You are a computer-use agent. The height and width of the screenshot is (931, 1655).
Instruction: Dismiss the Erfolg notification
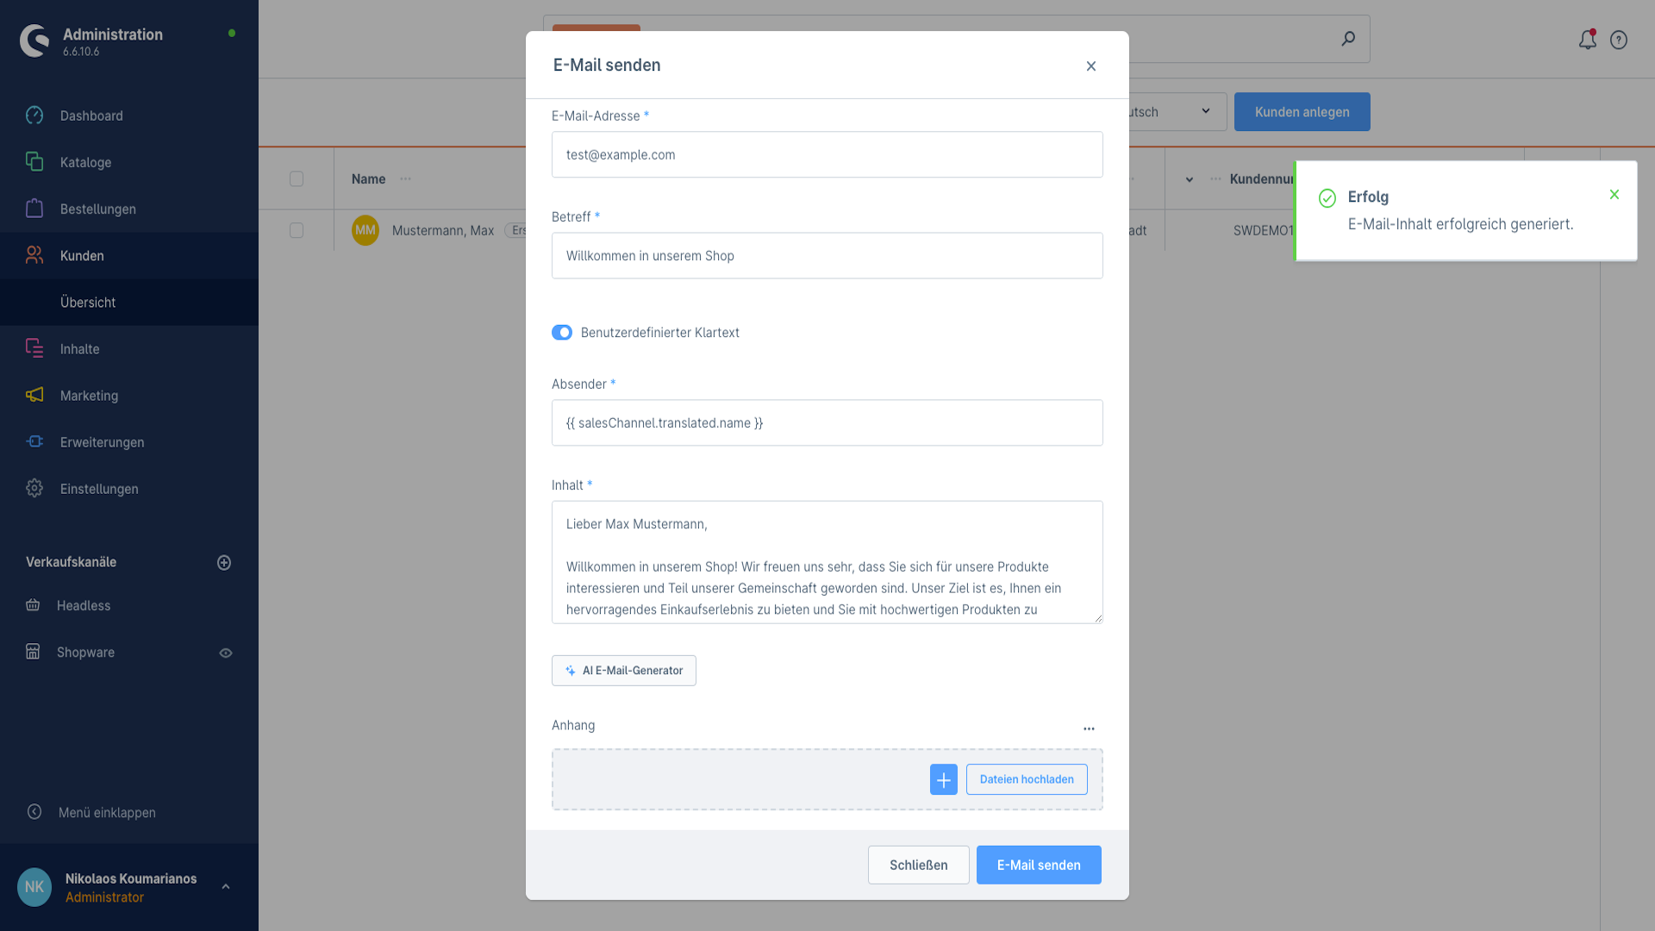click(x=1614, y=195)
